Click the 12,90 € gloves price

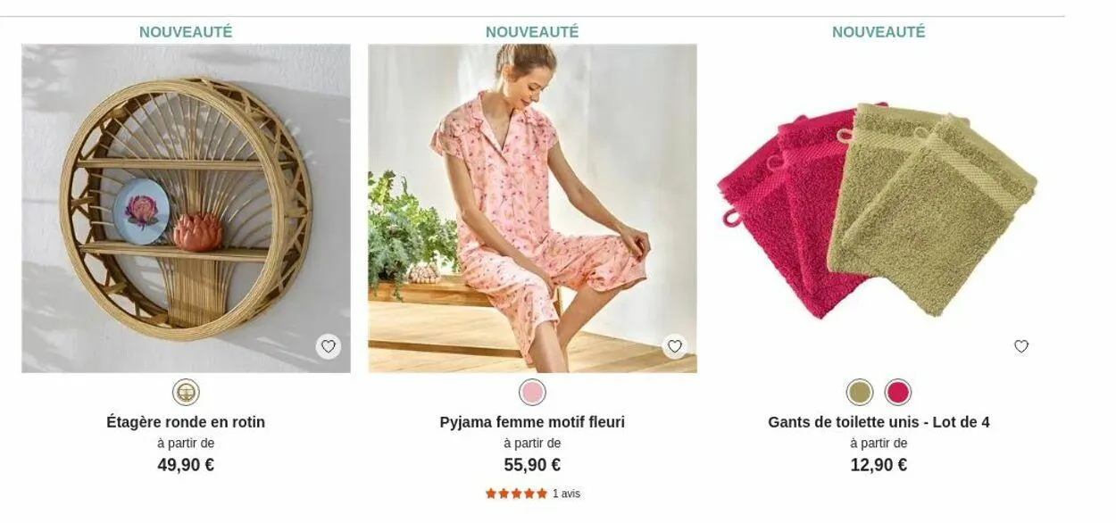pos(879,465)
